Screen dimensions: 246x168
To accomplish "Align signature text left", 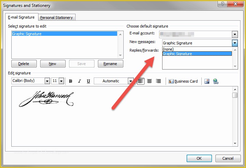I will [x=141, y=81].
